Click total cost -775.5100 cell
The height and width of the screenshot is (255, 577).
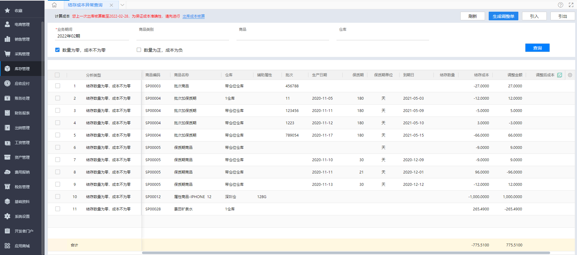(x=480, y=245)
